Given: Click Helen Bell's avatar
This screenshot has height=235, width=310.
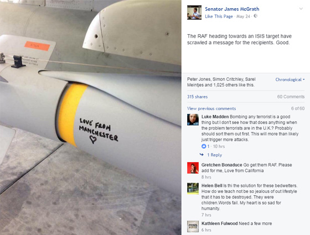Looking at the screenshot, I should [x=193, y=189].
